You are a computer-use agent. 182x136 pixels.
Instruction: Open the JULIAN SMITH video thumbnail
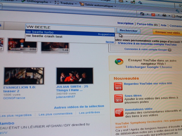tap(75, 76)
